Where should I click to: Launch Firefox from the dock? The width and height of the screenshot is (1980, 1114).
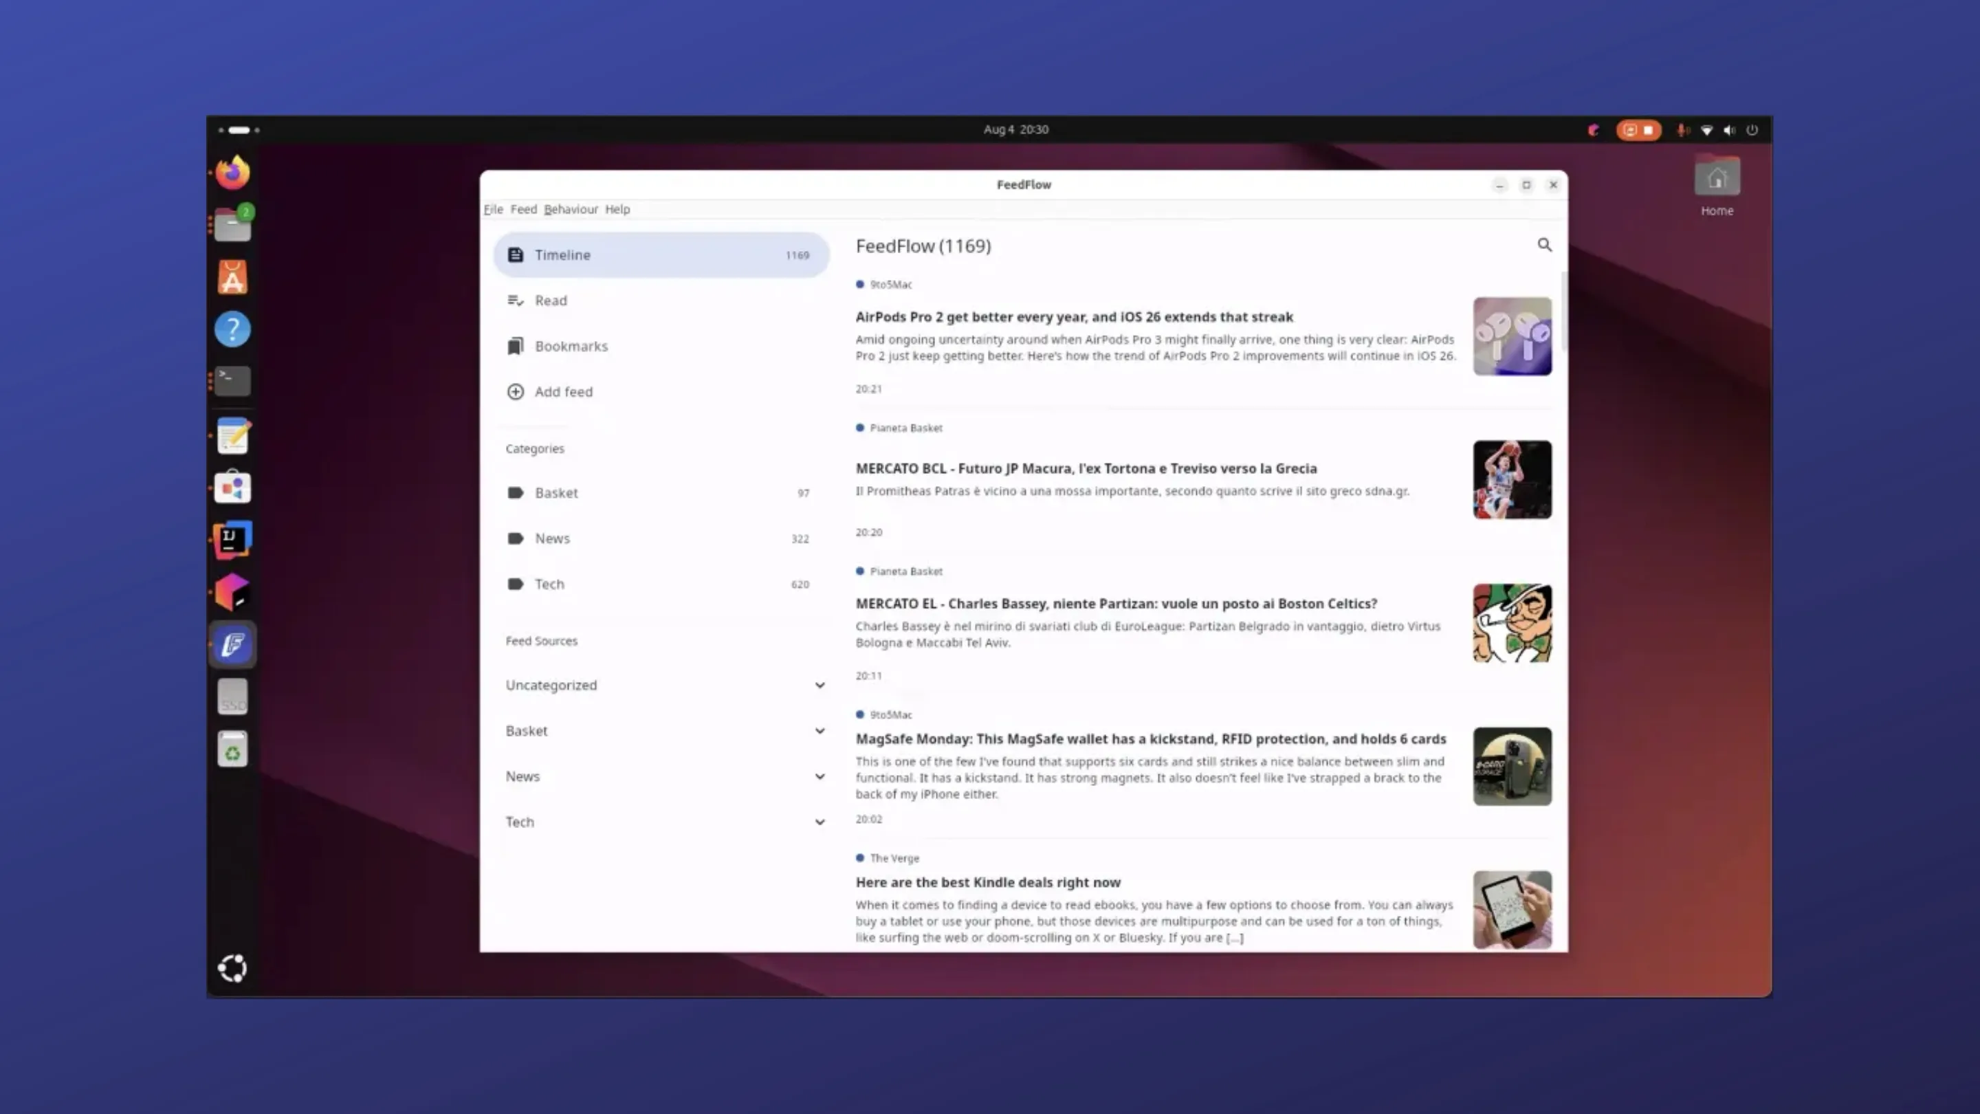232,172
